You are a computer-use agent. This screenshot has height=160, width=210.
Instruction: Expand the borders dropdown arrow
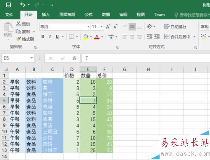click(77, 37)
